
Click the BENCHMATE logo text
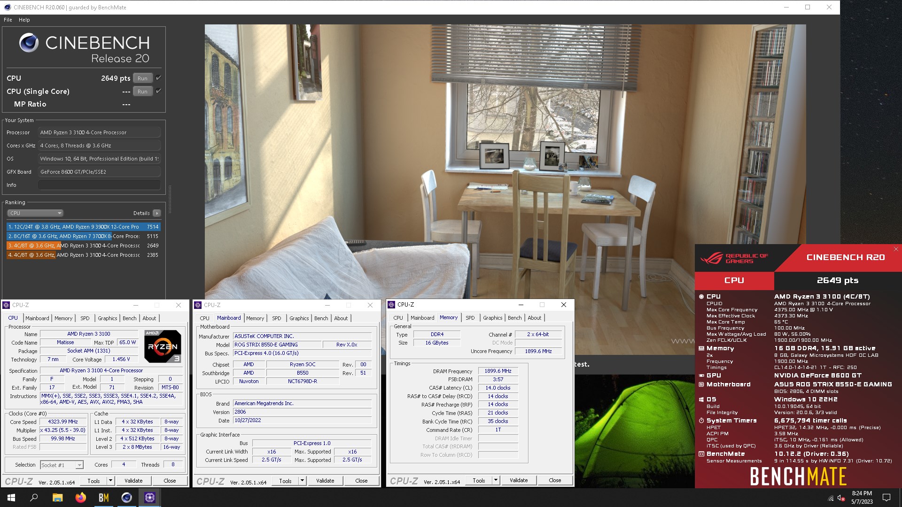point(798,476)
